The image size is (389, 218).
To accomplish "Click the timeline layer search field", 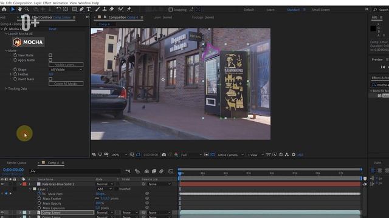I will [75, 171].
